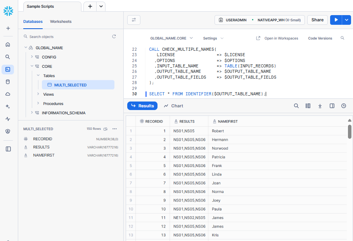
Task: Open Data cylinder icon in sidebar
Action: (x=8, y=82)
